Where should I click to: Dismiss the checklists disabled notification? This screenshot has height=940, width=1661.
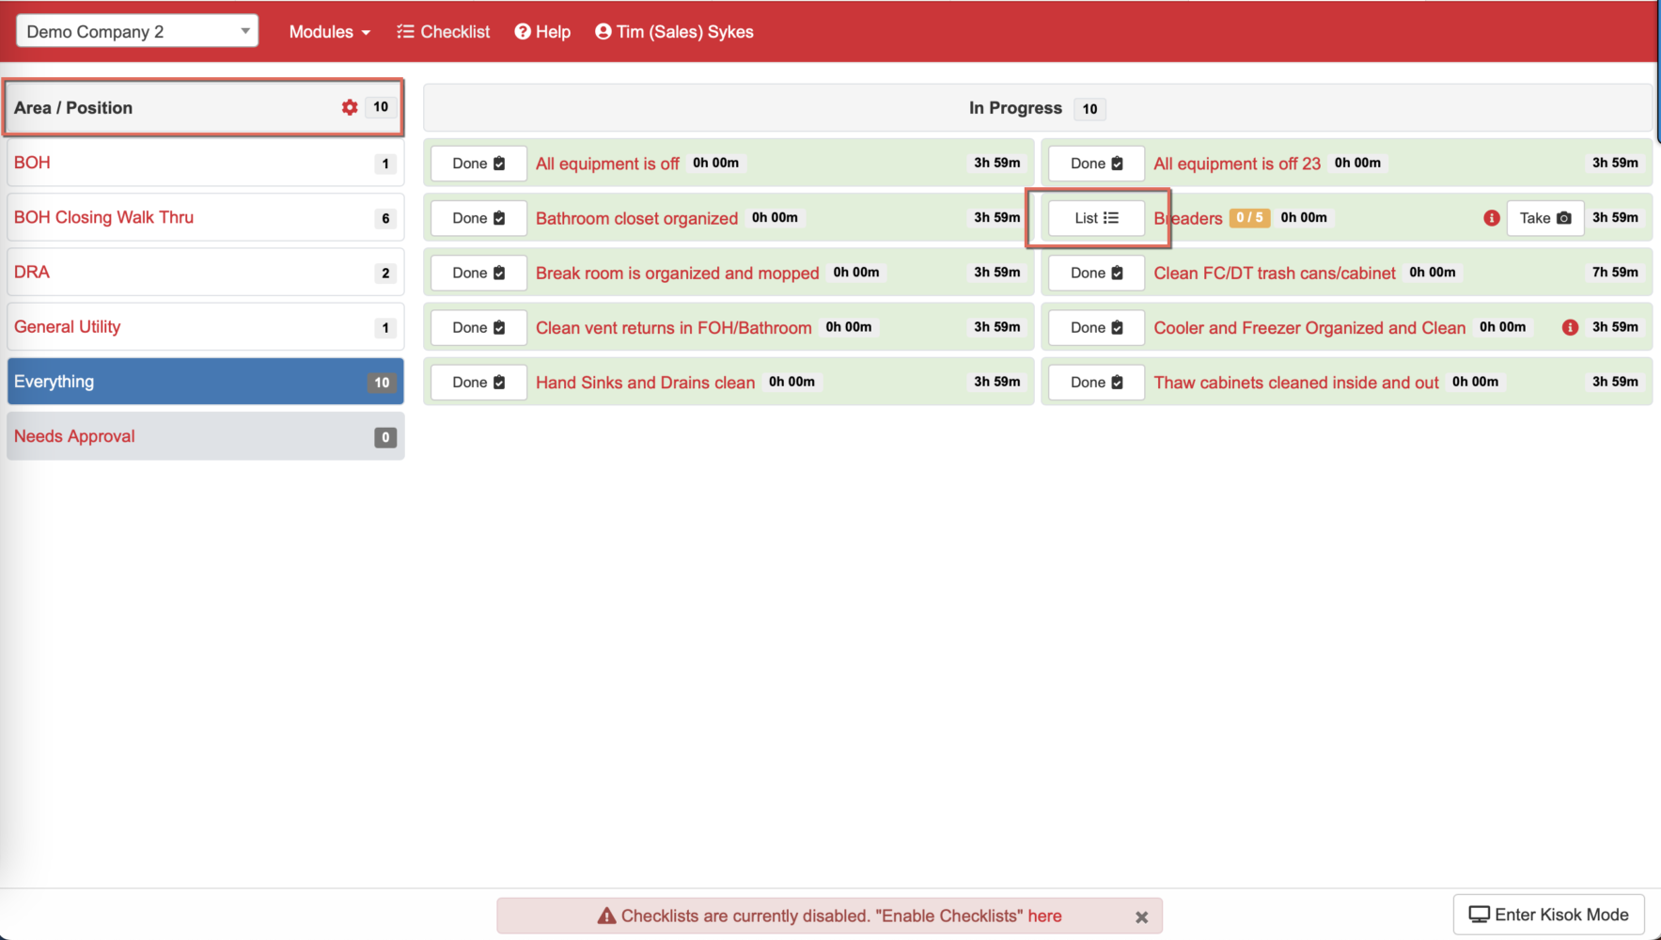[1141, 916]
